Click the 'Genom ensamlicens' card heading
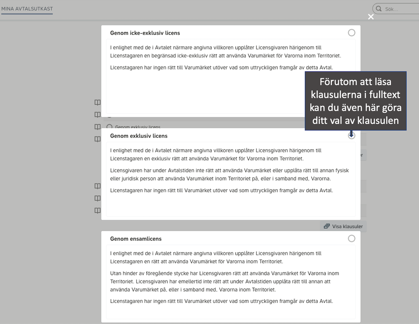This screenshot has width=419, height=324. (136, 239)
